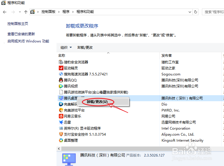Open 启用或关闭 Windows 功能 link
The height and width of the screenshot is (166, 224).
pyautogui.click(x=28, y=41)
